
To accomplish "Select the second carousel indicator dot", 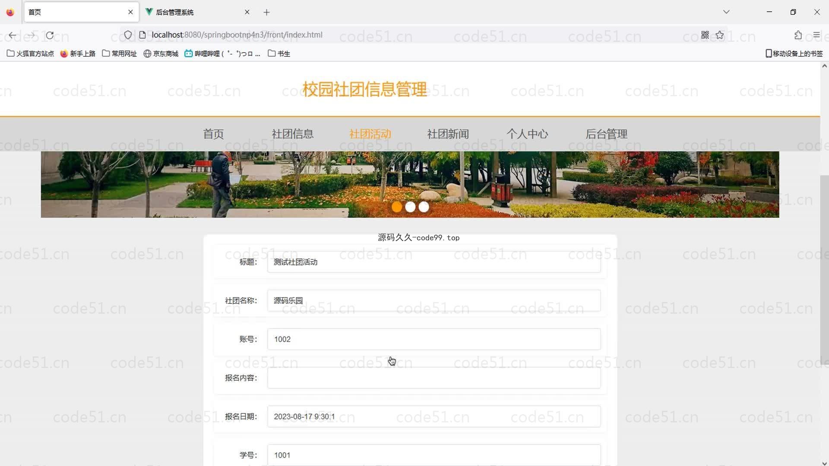I will (410, 207).
